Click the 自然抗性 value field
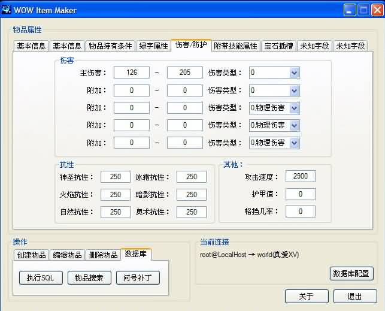Viewport: 385px width, 311px height. pyautogui.click(x=116, y=212)
